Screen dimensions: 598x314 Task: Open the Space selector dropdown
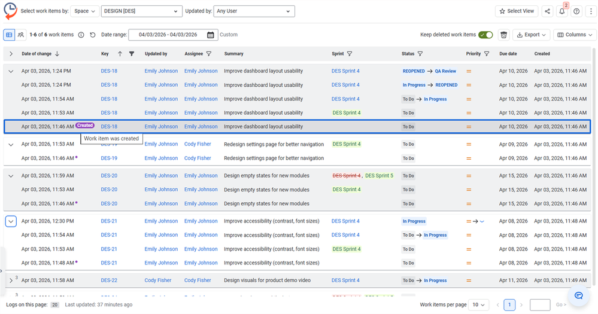click(84, 11)
